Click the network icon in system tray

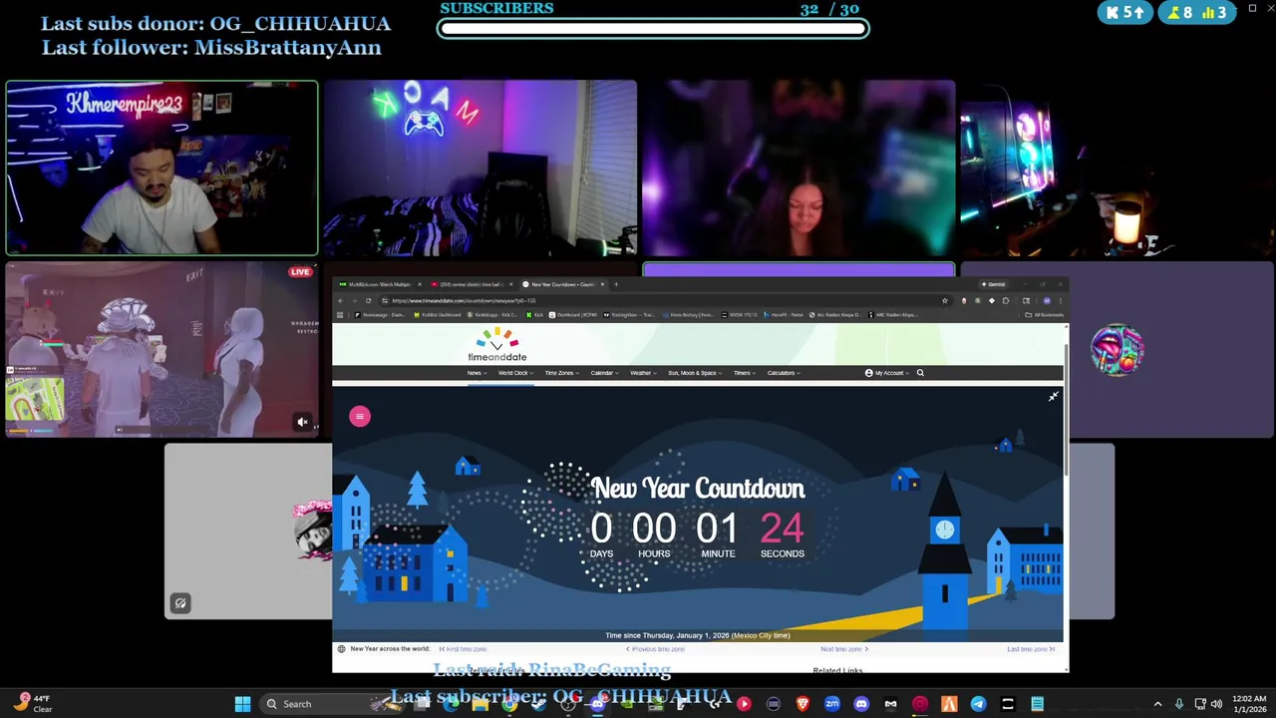coord(1199,704)
